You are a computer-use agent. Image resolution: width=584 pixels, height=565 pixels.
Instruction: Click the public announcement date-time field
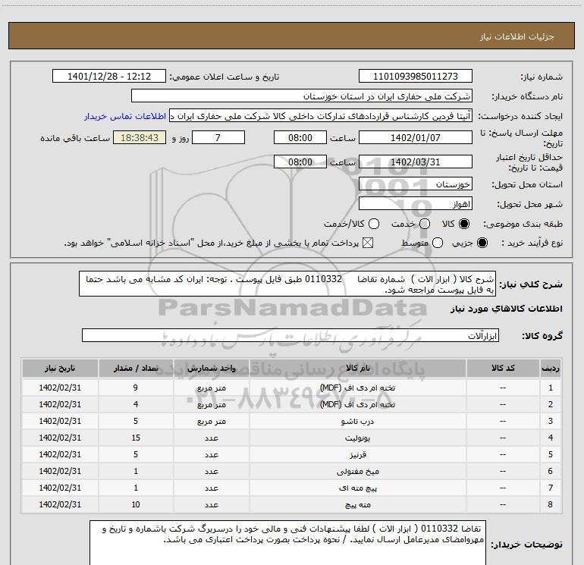[108, 76]
